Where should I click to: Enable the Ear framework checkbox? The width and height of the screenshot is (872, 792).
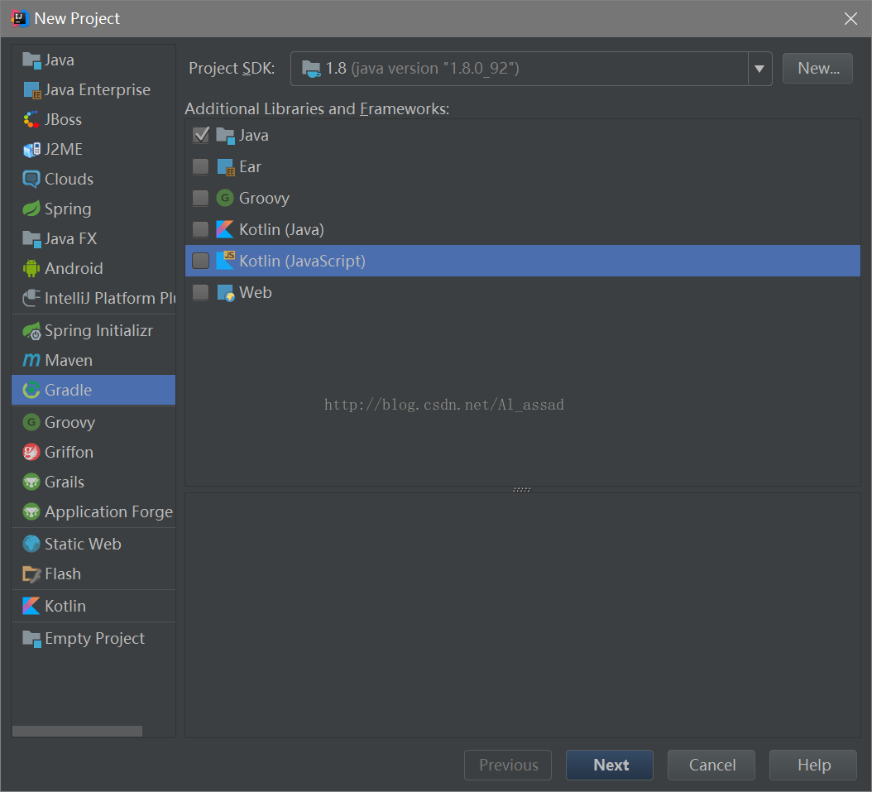tap(201, 167)
